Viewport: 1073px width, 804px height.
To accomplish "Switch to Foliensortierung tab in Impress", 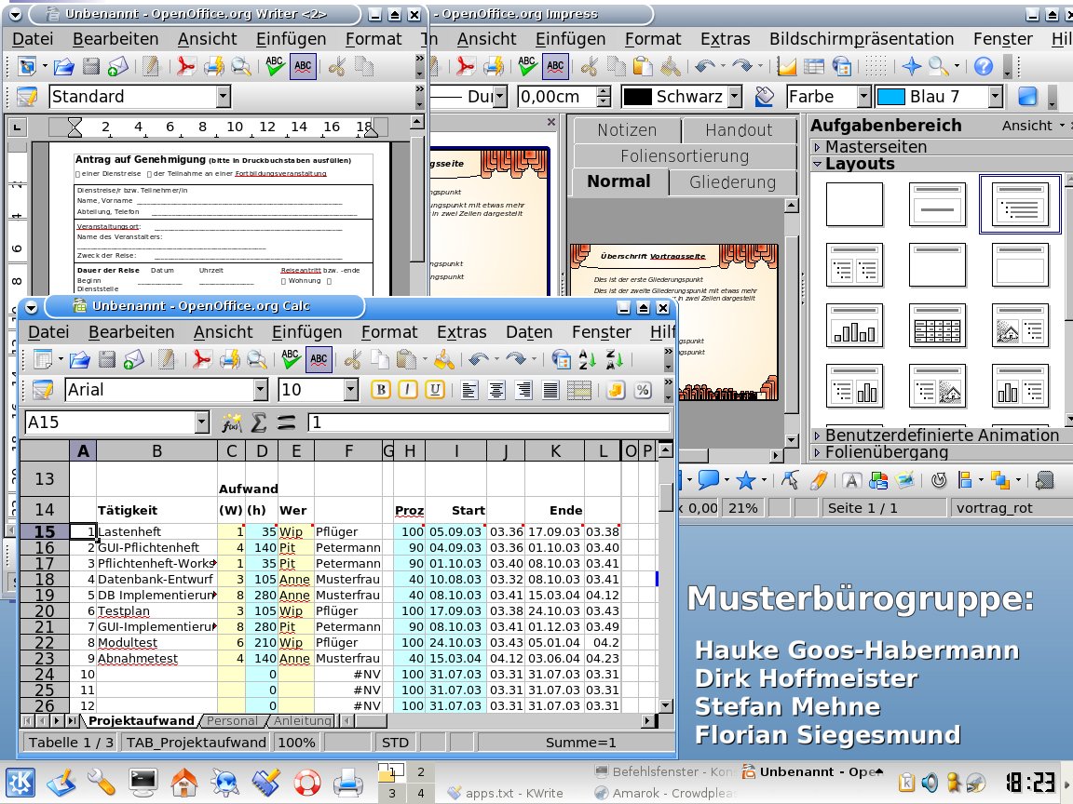I will click(685, 156).
